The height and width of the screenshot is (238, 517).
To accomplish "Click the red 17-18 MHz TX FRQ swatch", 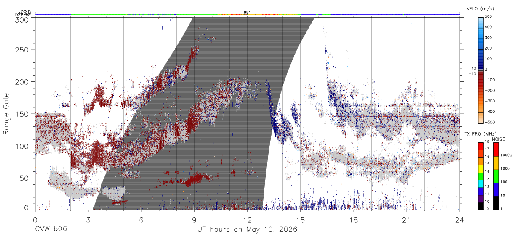I will tap(481, 146).
